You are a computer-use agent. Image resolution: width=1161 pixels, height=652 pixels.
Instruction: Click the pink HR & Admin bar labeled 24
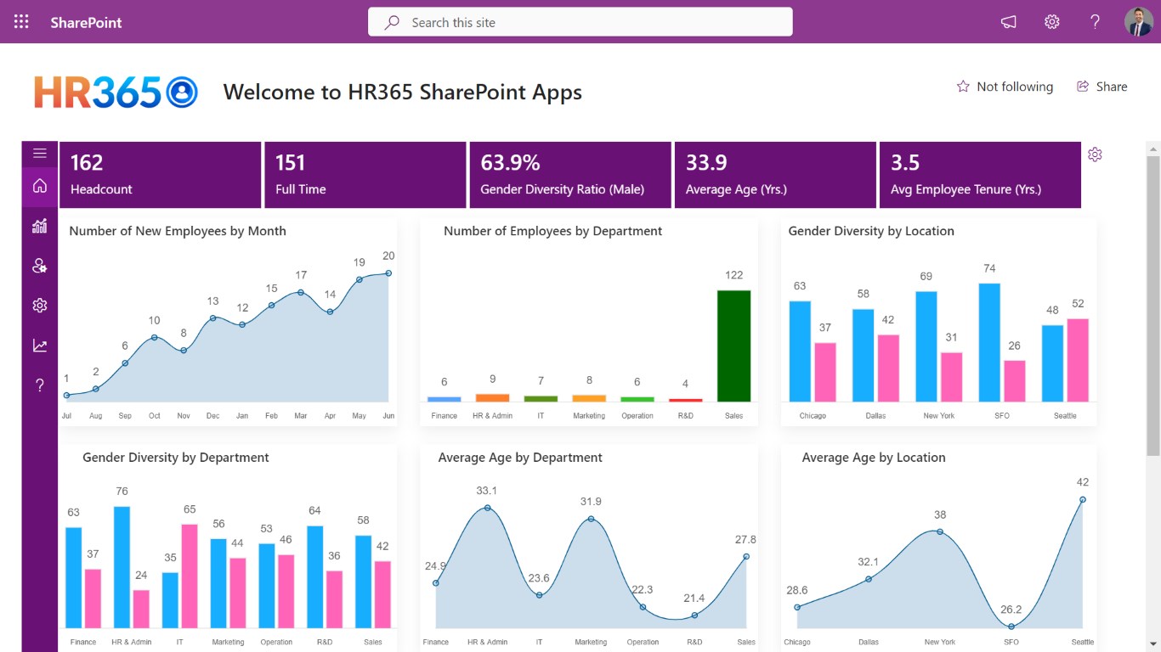pos(141,610)
